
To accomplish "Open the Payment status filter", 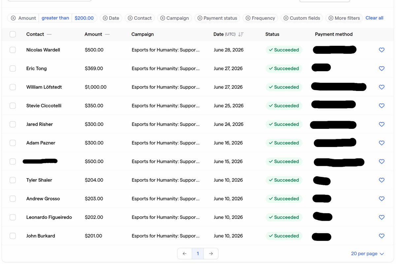I will (217, 18).
